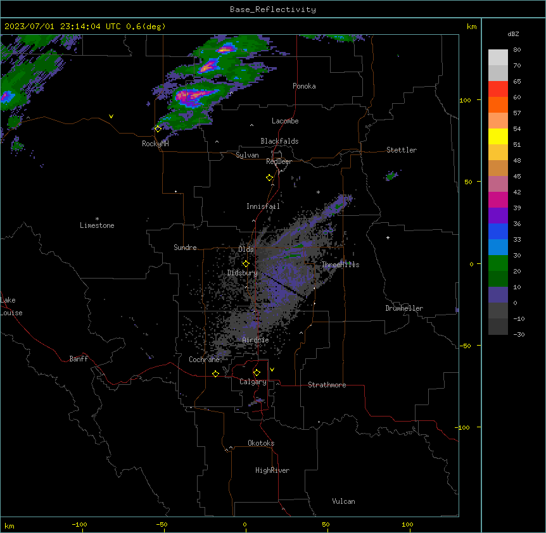Image resolution: width=546 pixels, height=533 pixels.
Task: Click the yellow diamond marker above Calgary label
Action: tap(257, 373)
